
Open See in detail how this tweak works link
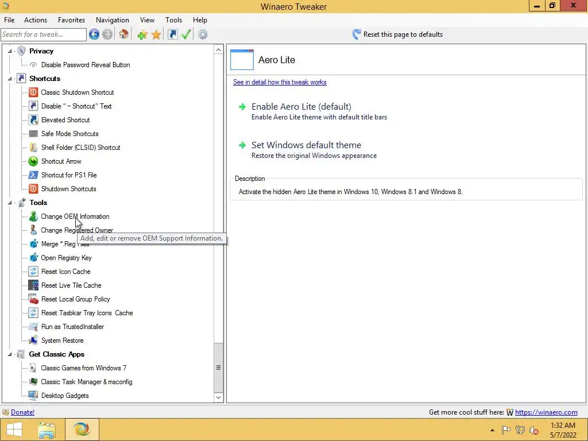click(x=280, y=82)
